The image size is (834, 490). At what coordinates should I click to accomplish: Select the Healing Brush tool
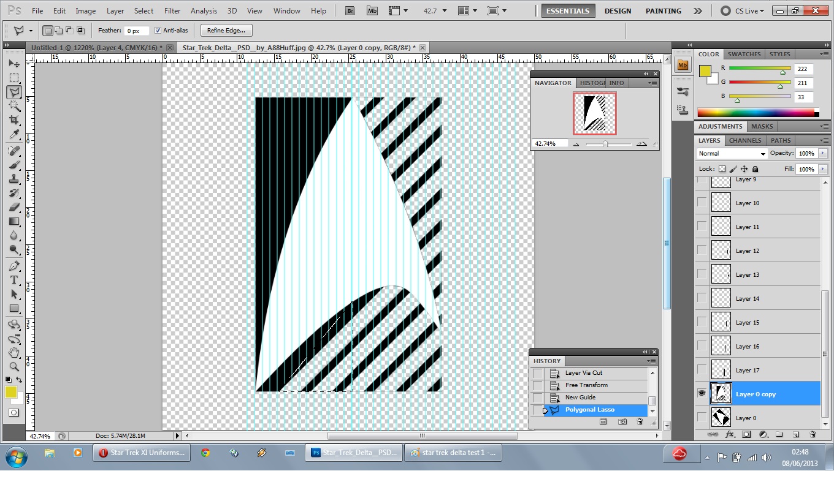14,151
